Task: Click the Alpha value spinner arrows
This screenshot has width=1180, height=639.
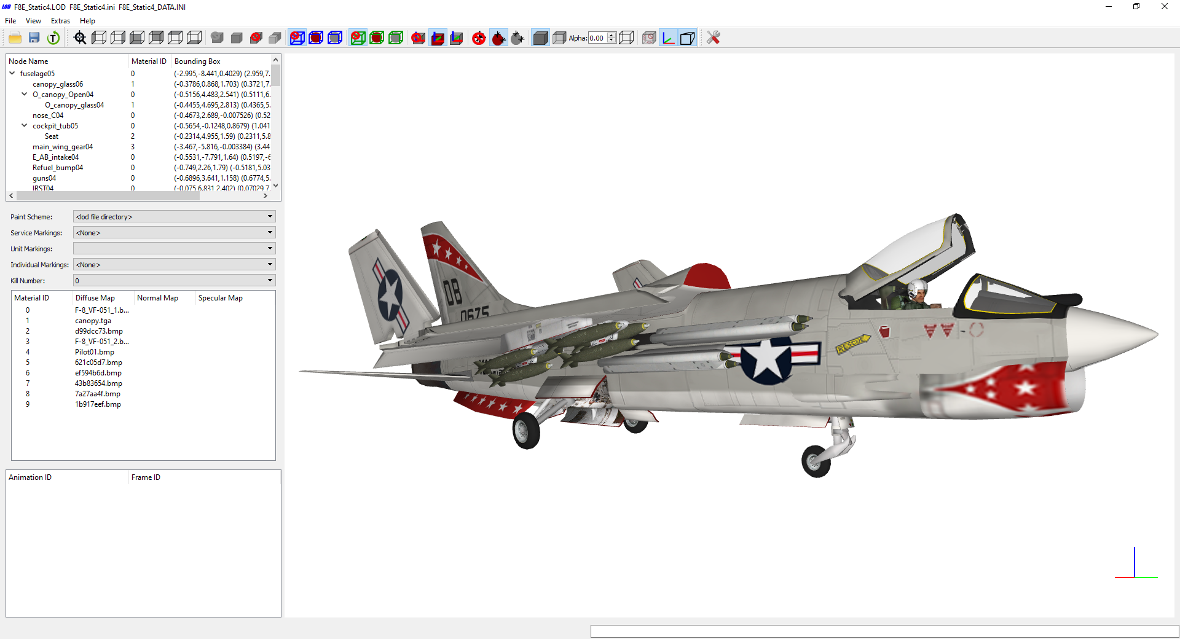Action: pos(612,38)
